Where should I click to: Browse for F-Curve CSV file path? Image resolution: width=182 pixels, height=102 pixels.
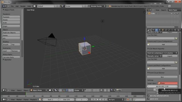pos(176,38)
